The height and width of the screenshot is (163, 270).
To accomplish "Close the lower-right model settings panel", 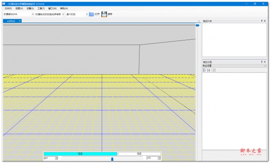I will point(265,62).
